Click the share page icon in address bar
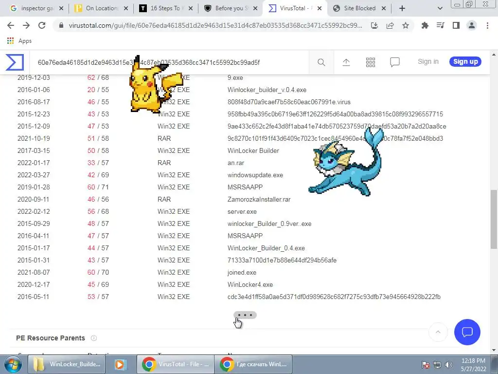 390,25
